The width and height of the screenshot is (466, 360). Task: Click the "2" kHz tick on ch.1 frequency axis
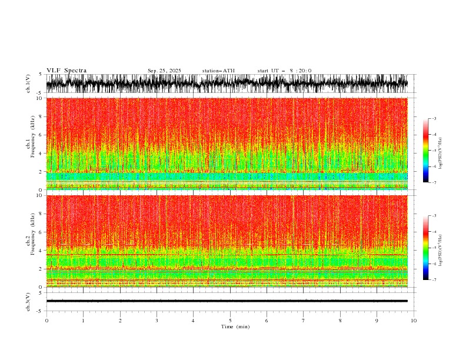41,172
